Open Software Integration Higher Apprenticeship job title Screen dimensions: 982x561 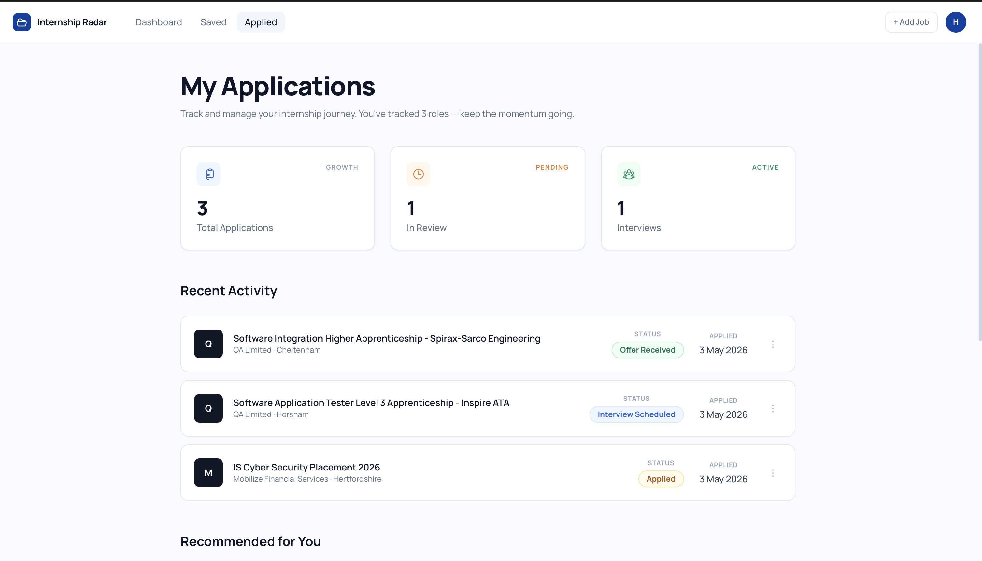pyautogui.click(x=387, y=338)
